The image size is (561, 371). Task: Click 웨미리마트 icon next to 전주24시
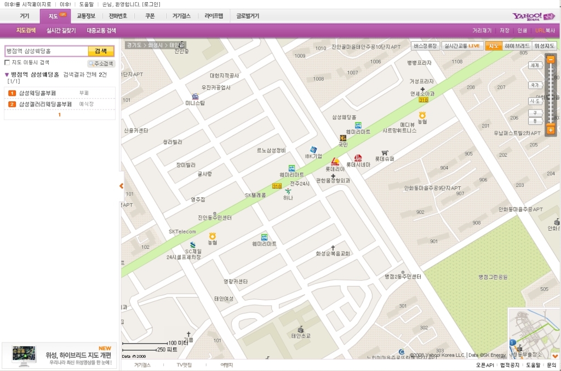click(291, 168)
